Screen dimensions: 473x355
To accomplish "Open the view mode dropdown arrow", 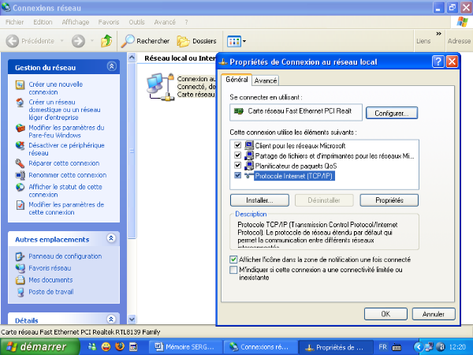I will pyautogui.click(x=244, y=41).
